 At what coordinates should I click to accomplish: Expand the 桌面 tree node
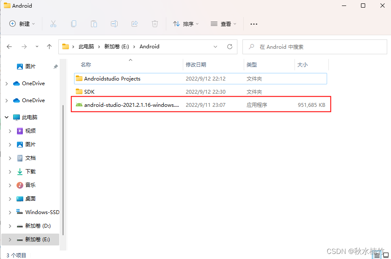tap(10, 199)
